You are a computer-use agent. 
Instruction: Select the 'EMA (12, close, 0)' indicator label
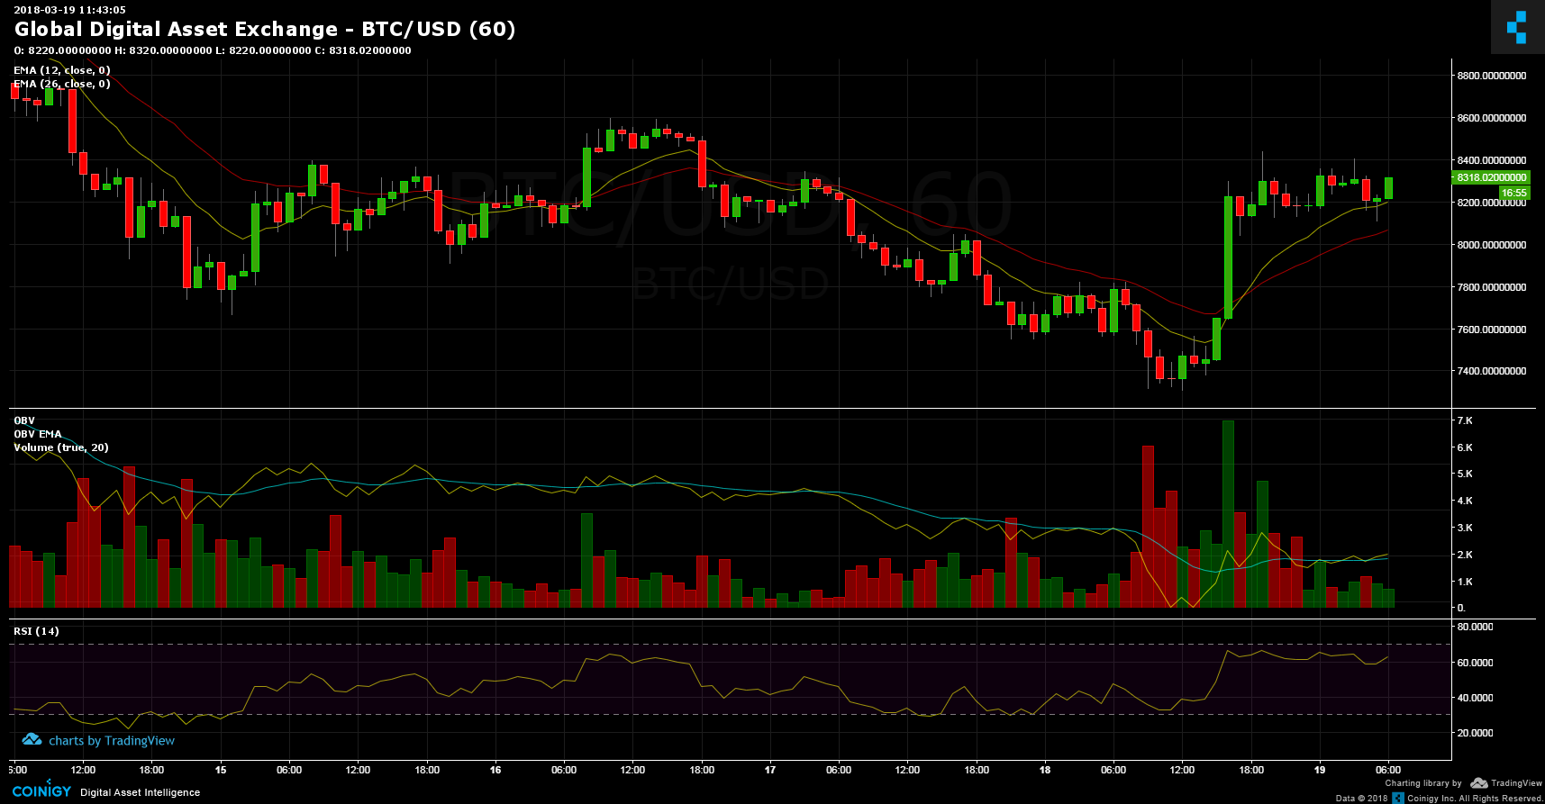pos(62,70)
